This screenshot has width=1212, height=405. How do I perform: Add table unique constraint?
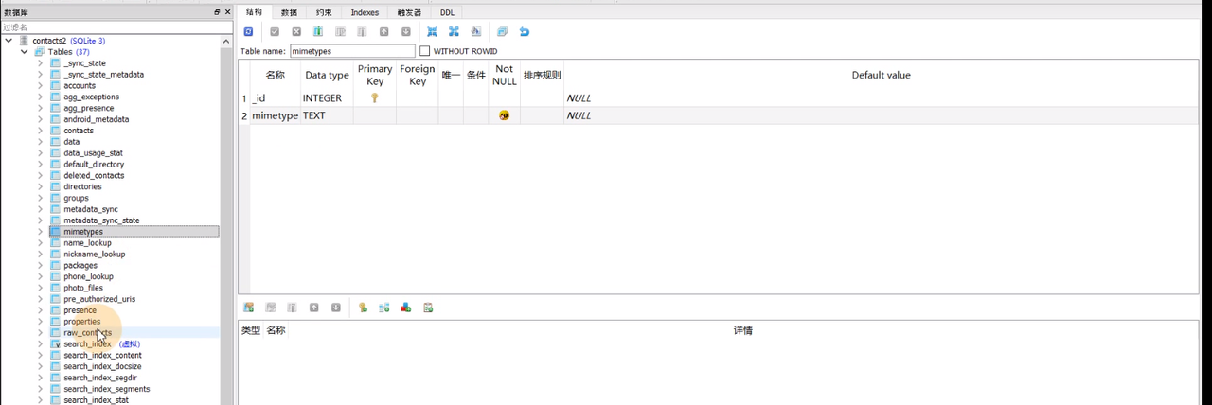[405, 308]
